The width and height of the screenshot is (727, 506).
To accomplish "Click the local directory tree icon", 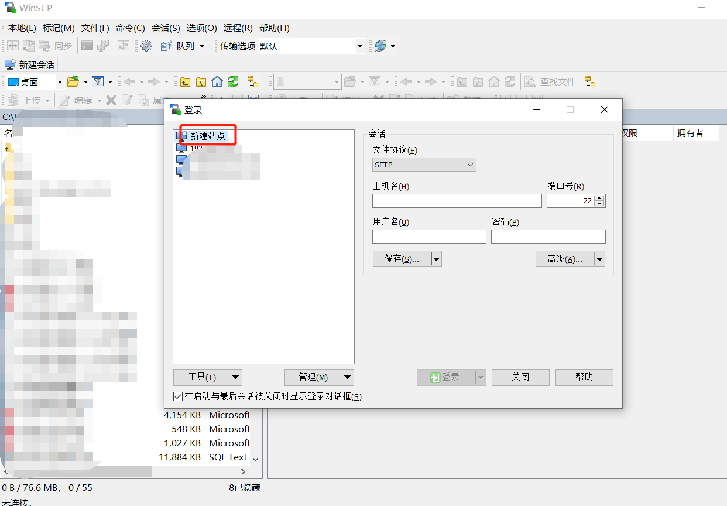I will [x=253, y=81].
